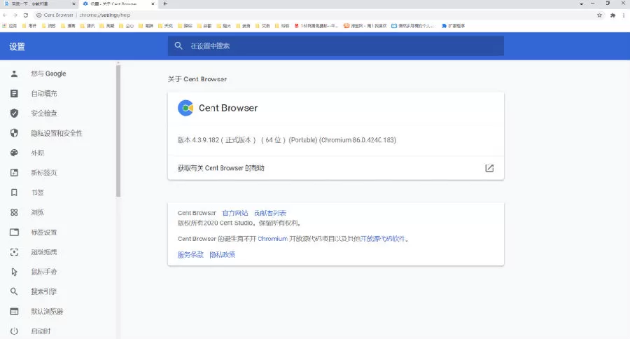Open the 贡献者列表 link
The image size is (630, 339).
pyautogui.click(x=270, y=213)
